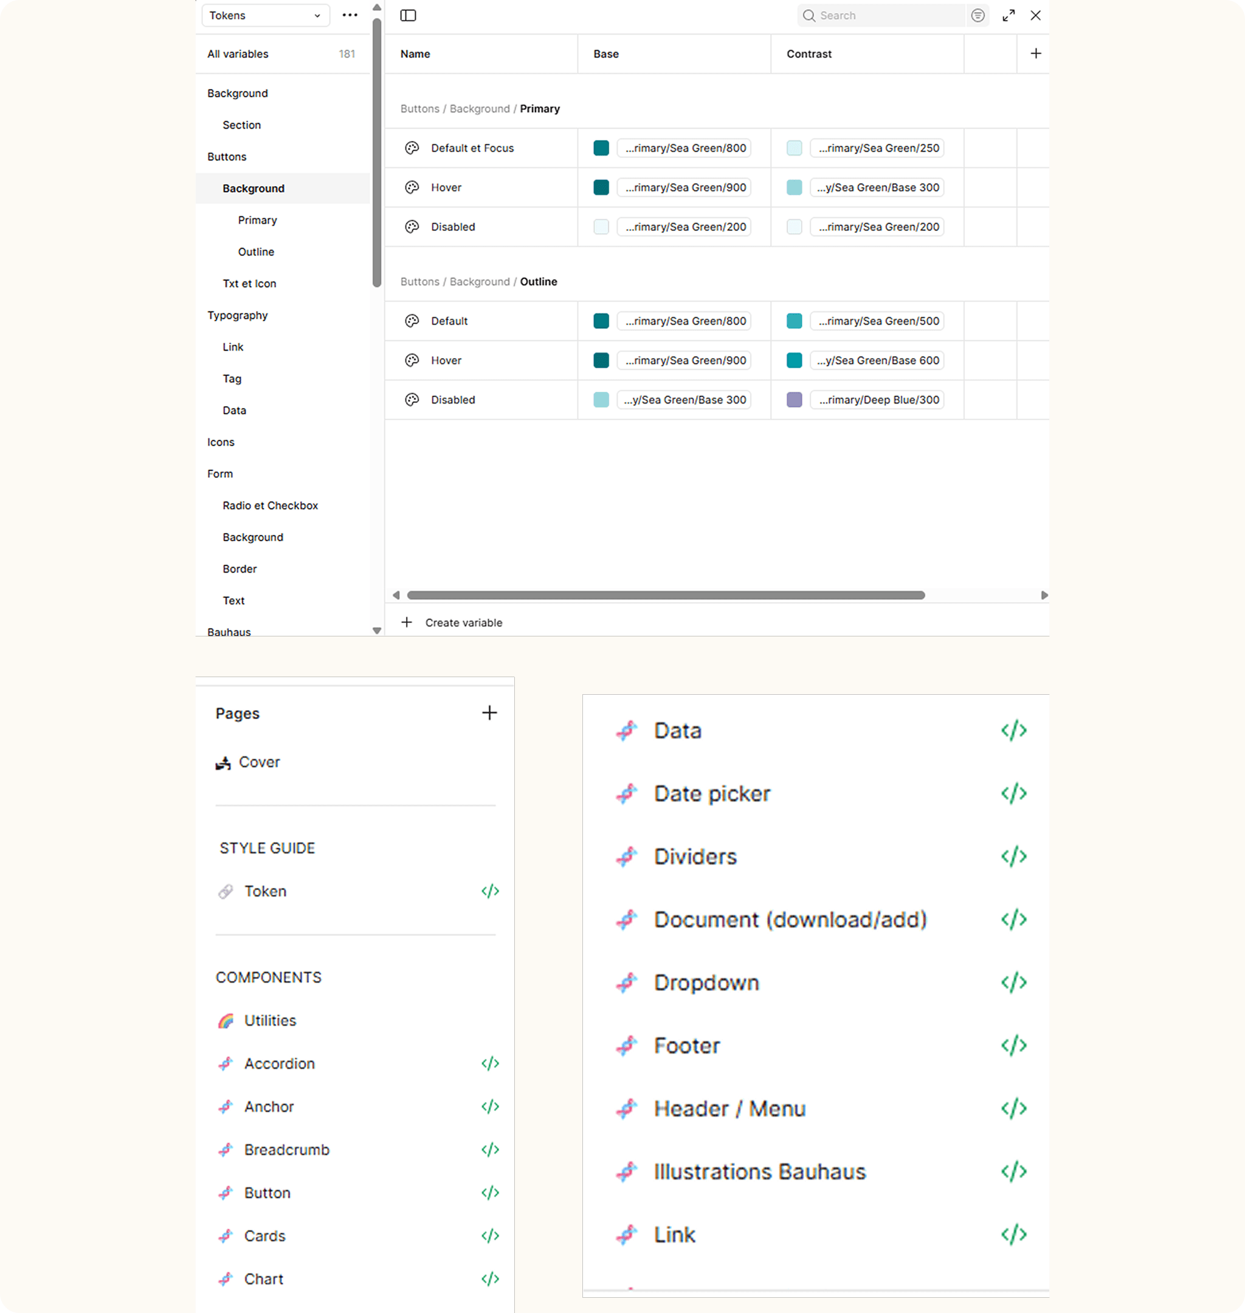Open the three-dots collection options menu

tap(350, 15)
